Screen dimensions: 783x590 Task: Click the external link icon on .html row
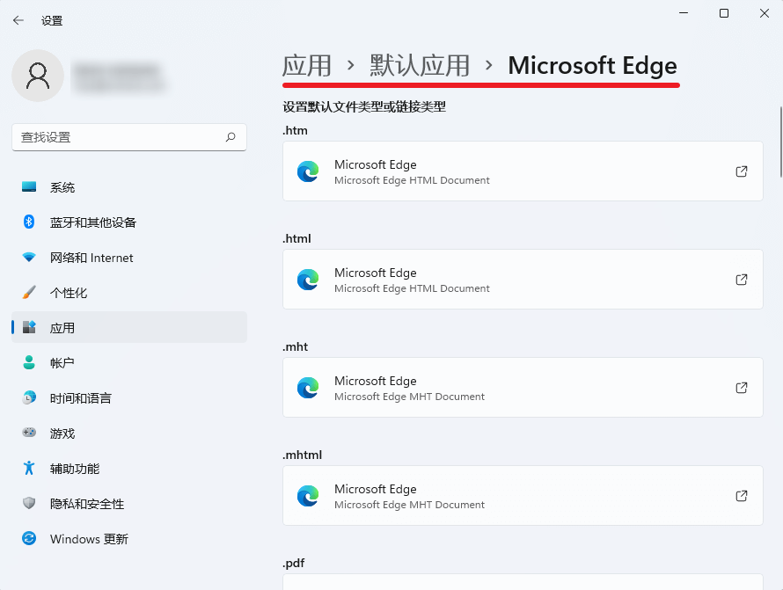point(742,280)
